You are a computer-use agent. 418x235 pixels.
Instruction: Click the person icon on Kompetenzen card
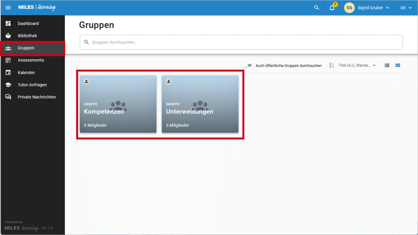(x=86, y=81)
